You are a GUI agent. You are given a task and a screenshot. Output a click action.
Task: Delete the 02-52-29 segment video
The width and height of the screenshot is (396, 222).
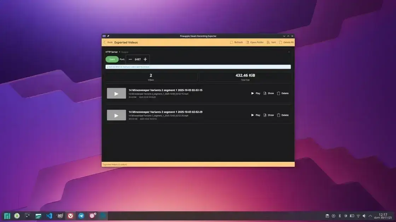[283, 115]
